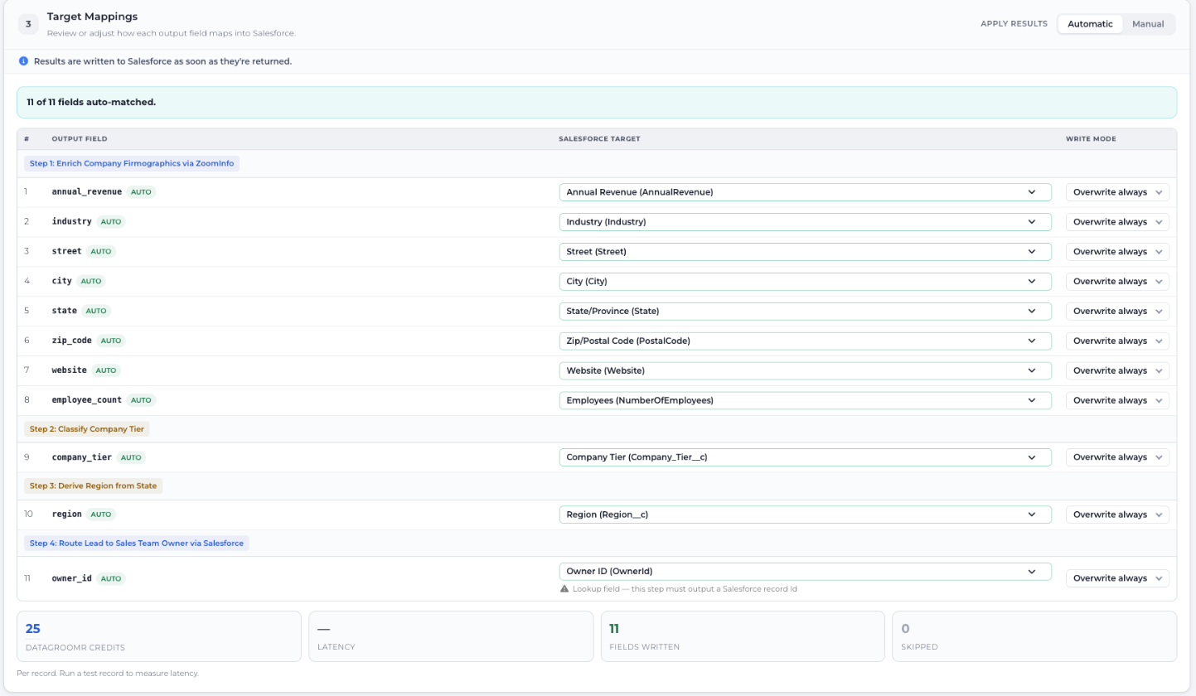Click the employee_count output field name
Image resolution: width=1196 pixels, height=696 pixels.
point(87,400)
